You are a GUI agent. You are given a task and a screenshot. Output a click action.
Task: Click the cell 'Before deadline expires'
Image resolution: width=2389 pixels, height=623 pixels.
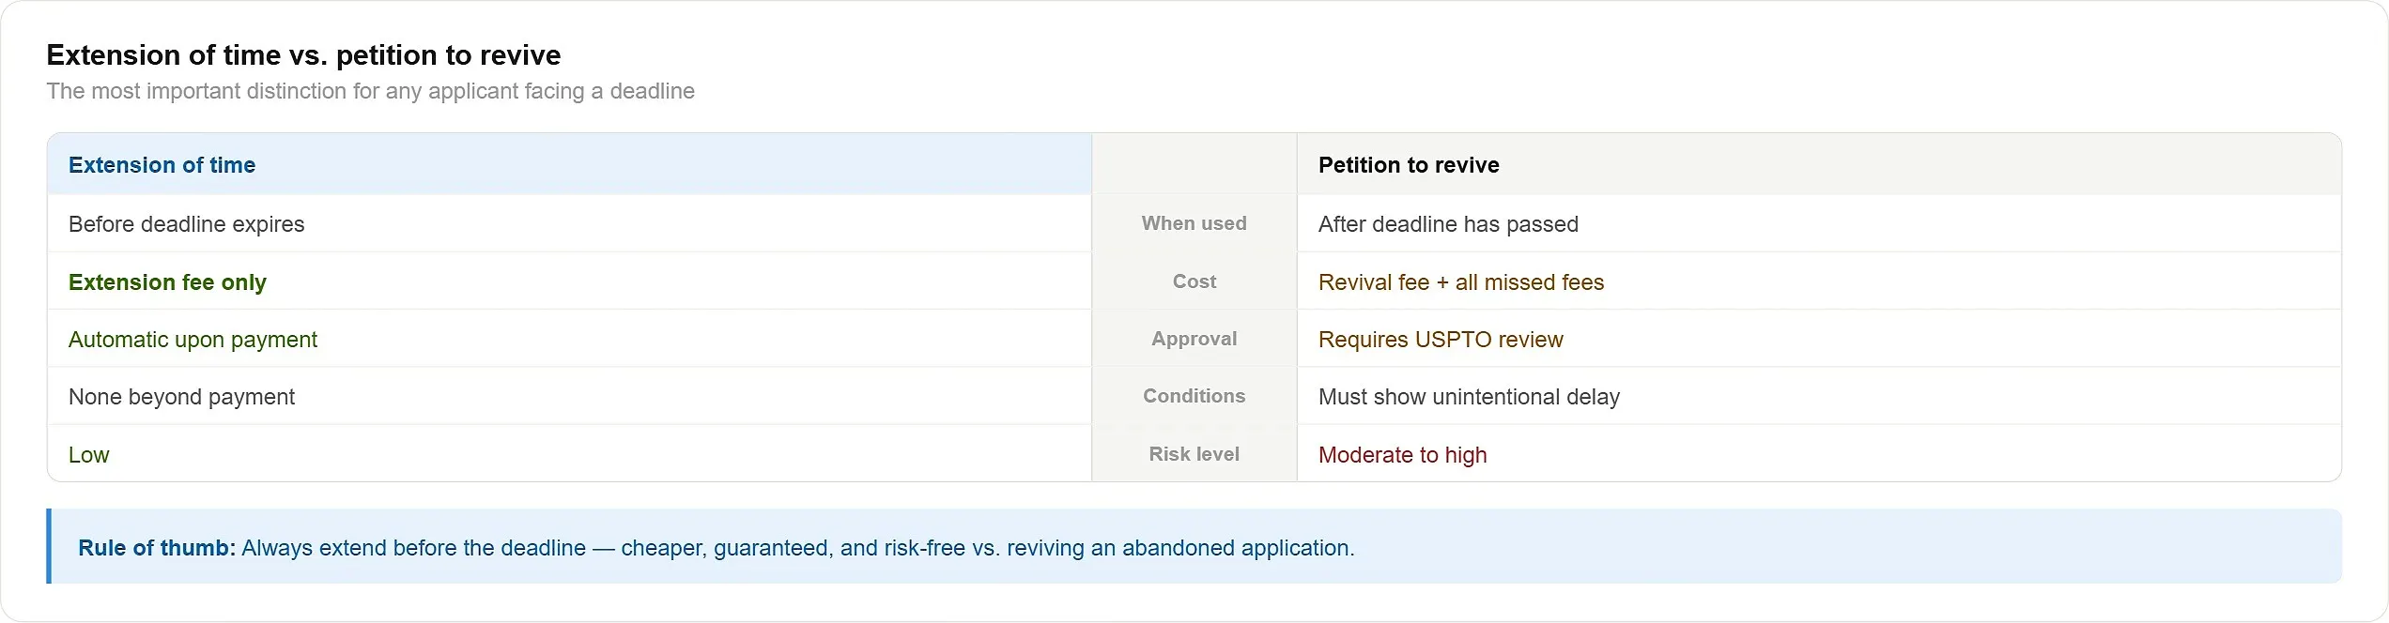[x=569, y=224]
